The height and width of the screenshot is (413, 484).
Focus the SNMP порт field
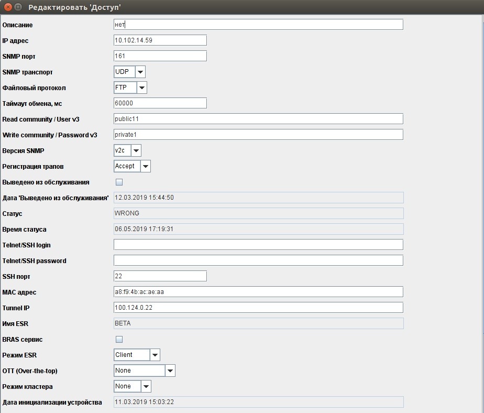160,56
